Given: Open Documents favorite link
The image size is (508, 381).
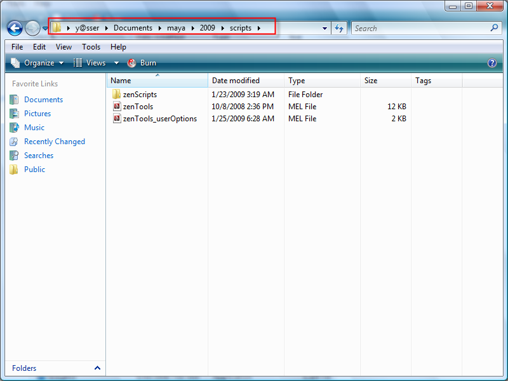Looking at the screenshot, I should pyautogui.click(x=43, y=100).
